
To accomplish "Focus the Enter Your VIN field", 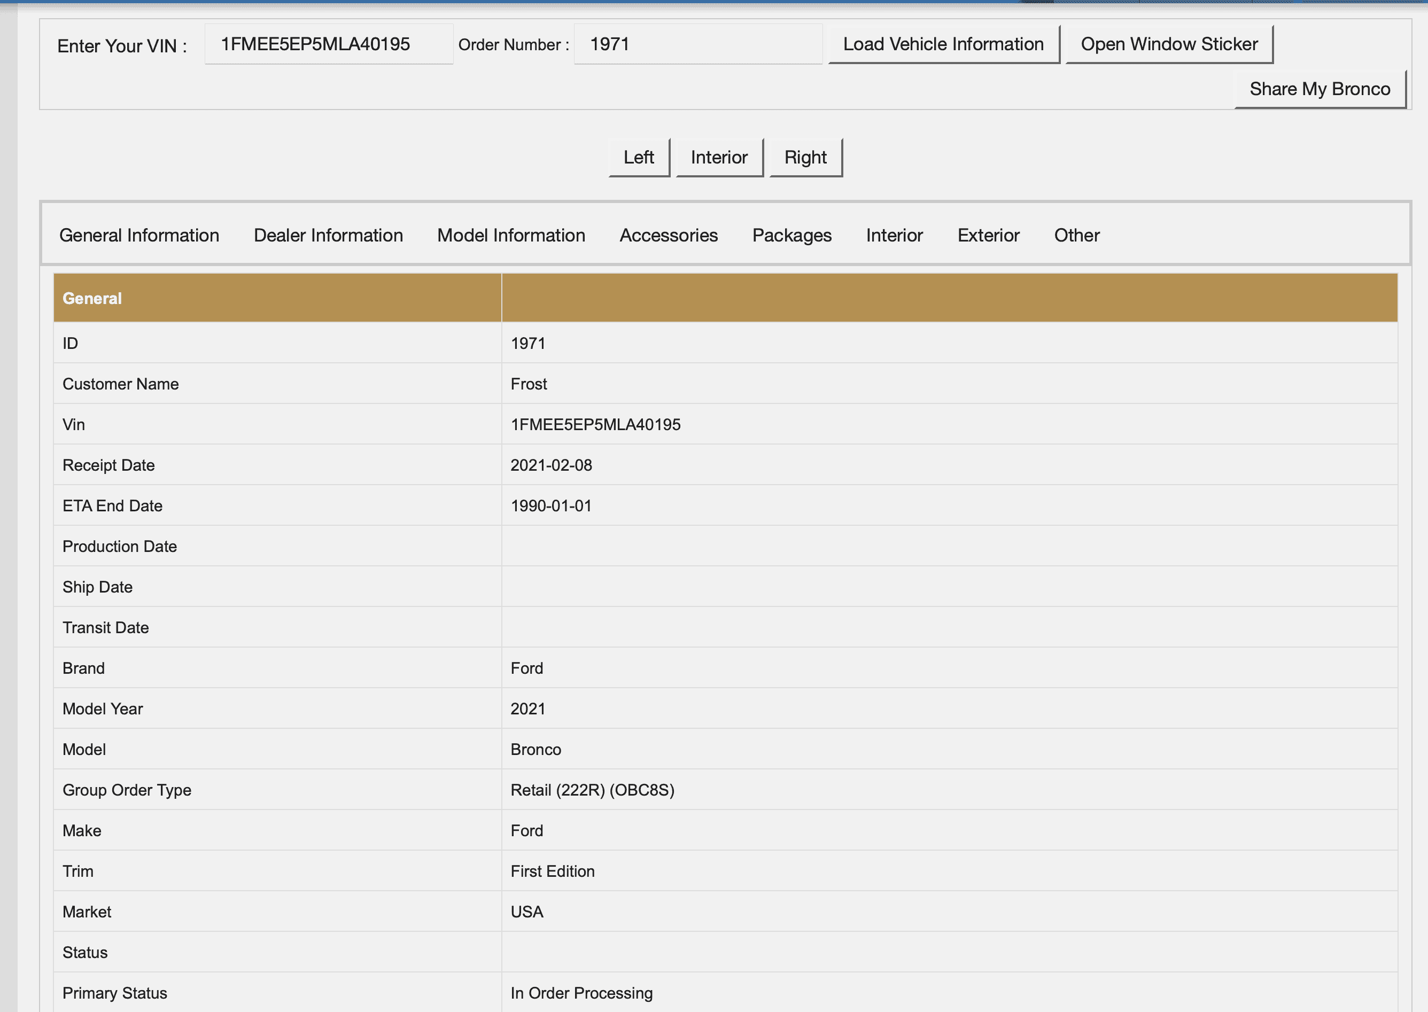I will coord(329,44).
